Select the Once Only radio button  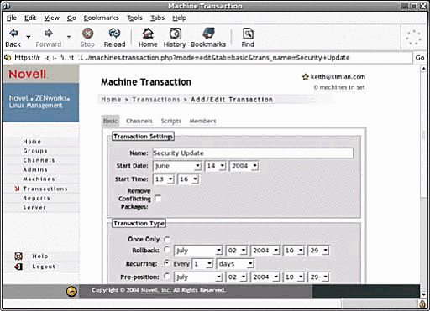(167, 240)
